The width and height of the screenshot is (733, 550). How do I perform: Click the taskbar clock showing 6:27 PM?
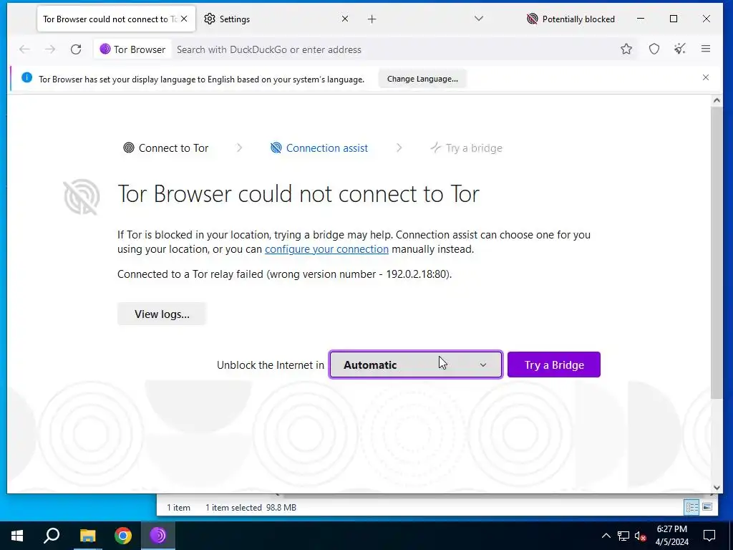[671, 536]
